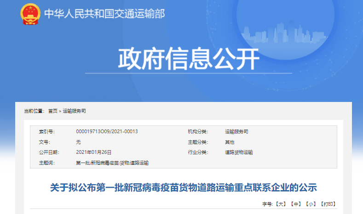
Task: Set font size to 中
Action: point(296,203)
